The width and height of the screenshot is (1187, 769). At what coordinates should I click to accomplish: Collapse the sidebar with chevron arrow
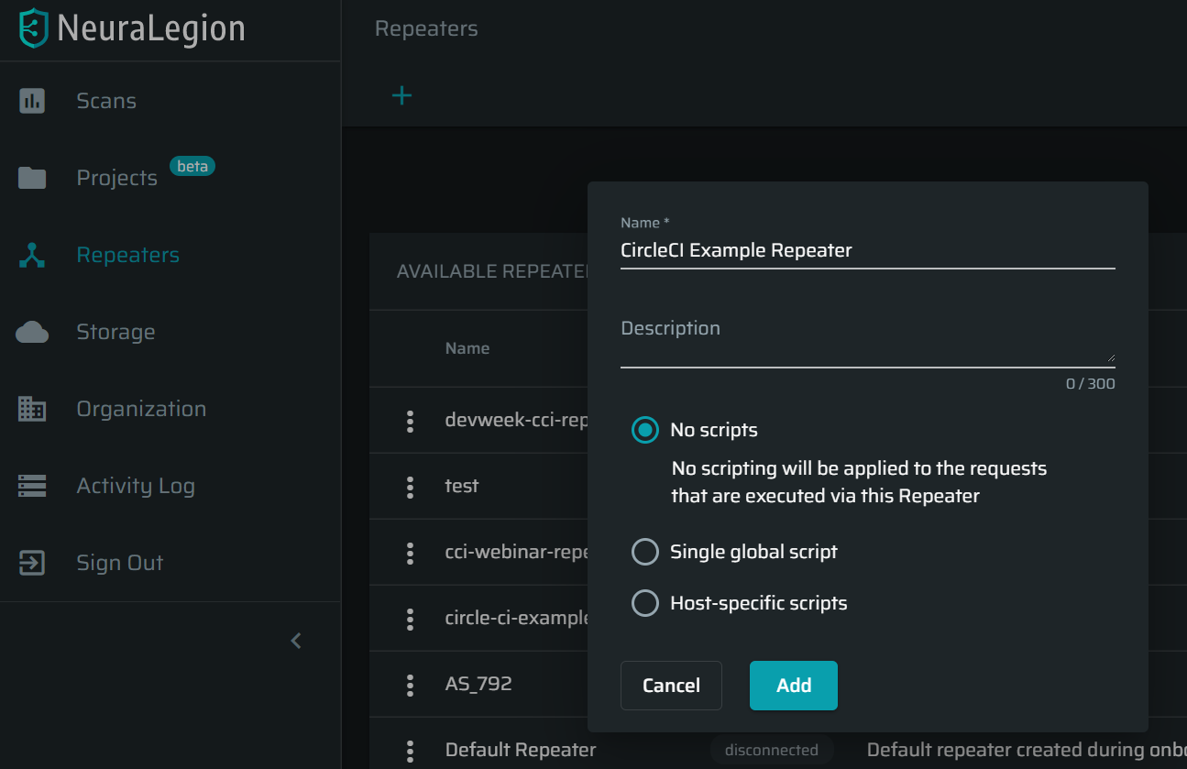tap(296, 641)
